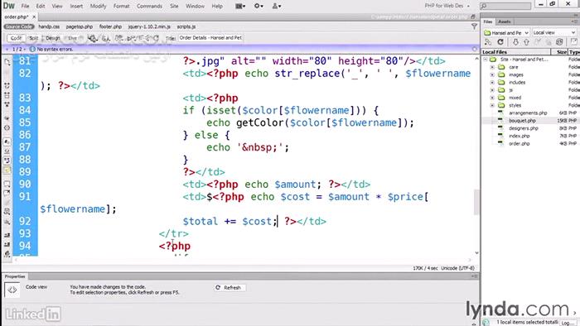
Task: Switch to Design view
Action: tap(52, 38)
